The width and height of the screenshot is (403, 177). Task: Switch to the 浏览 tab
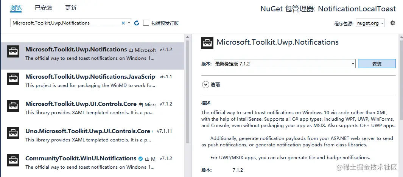coord(16,8)
